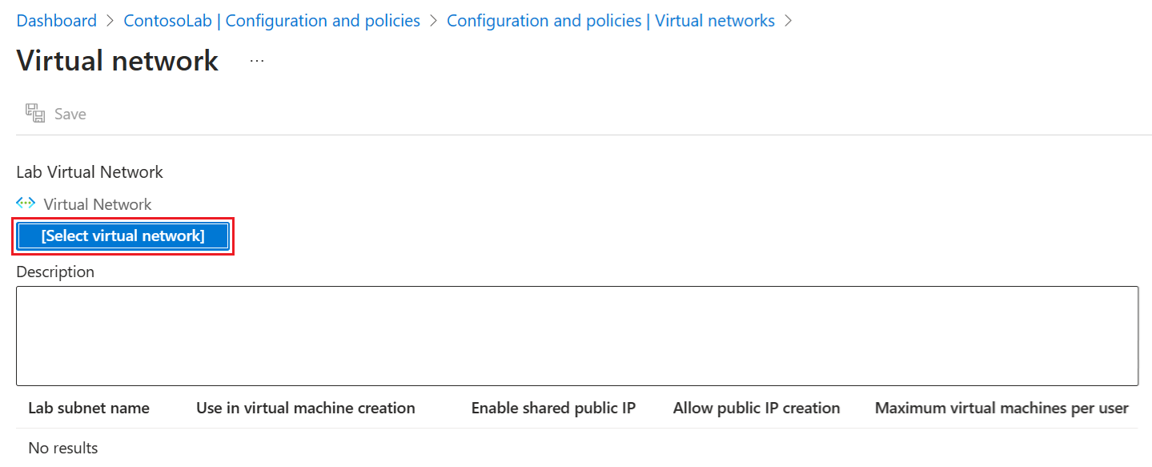Select the diamond network symbol
This screenshot has height=467, width=1152.
pos(25,203)
